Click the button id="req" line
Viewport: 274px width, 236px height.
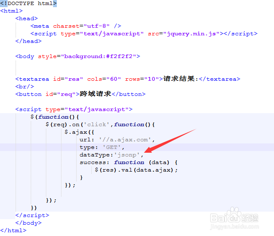coord(80,94)
